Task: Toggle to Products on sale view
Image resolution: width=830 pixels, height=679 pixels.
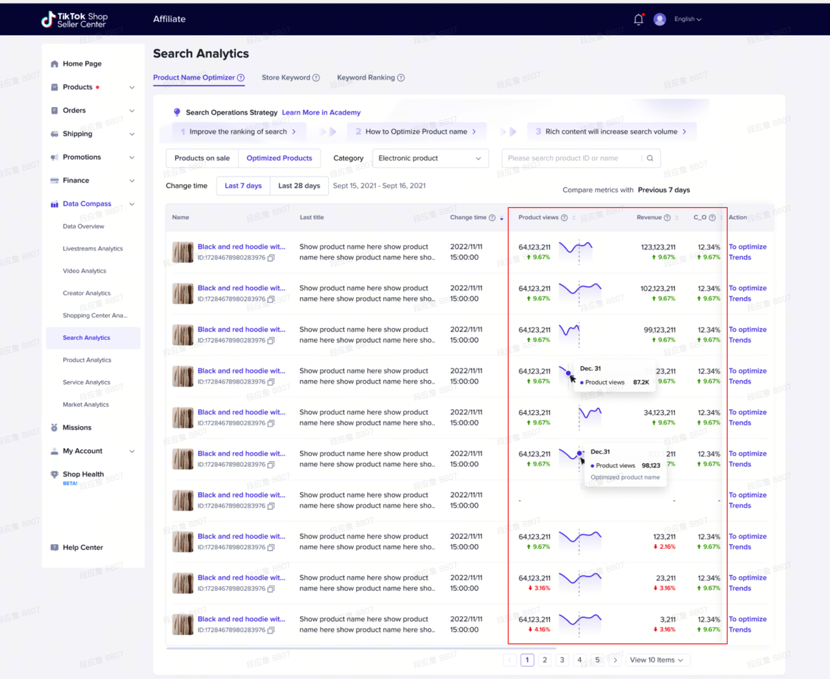Action: (202, 158)
